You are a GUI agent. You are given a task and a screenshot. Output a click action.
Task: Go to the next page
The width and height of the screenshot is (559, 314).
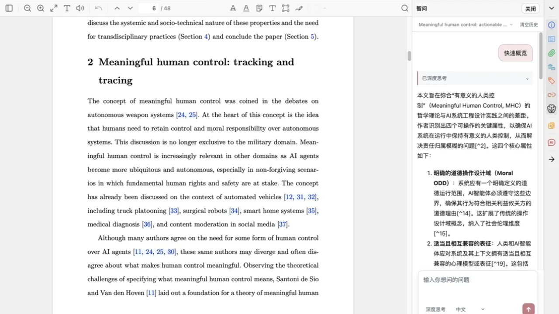130,8
